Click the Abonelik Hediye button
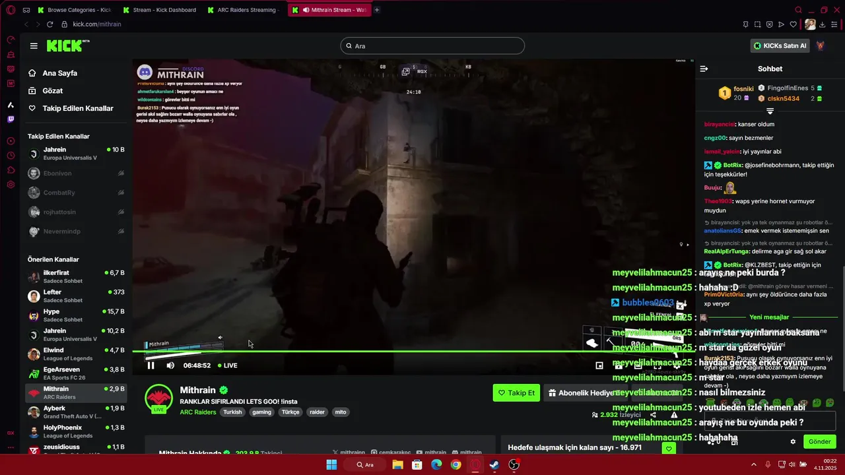The image size is (845, 475). pyautogui.click(x=585, y=393)
